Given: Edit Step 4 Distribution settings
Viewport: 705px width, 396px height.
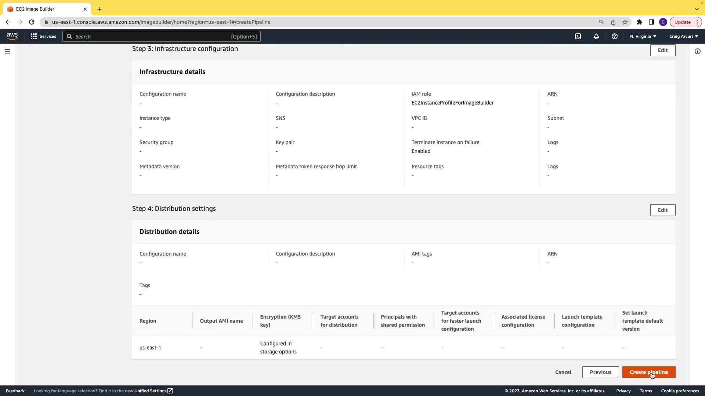Looking at the screenshot, I should pos(662,210).
